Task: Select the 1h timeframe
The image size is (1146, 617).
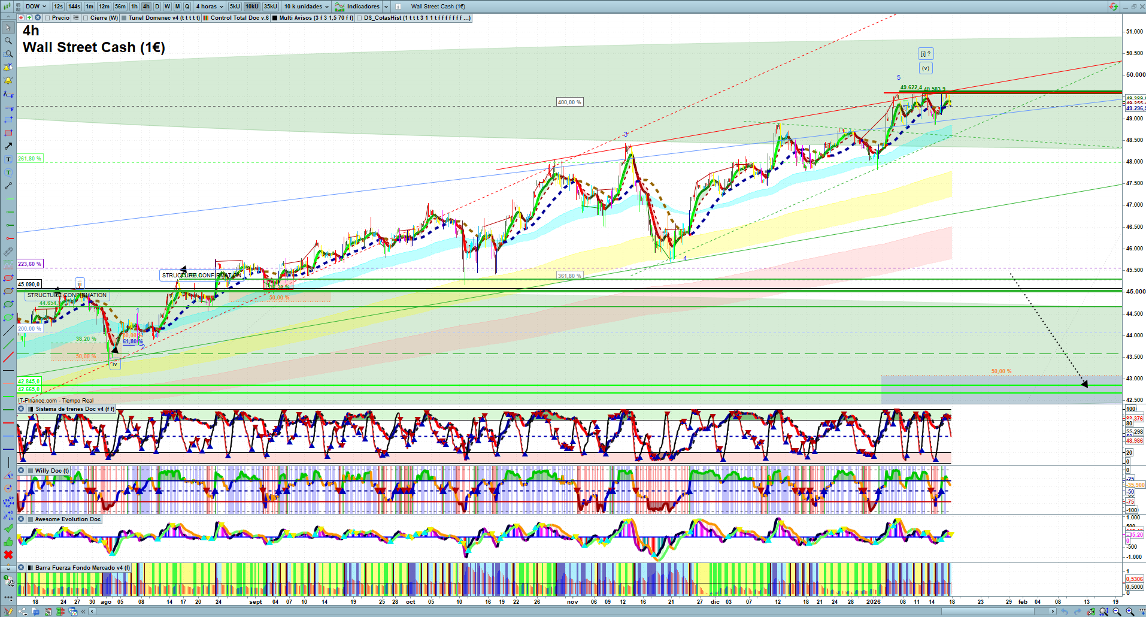Action: (134, 7)
